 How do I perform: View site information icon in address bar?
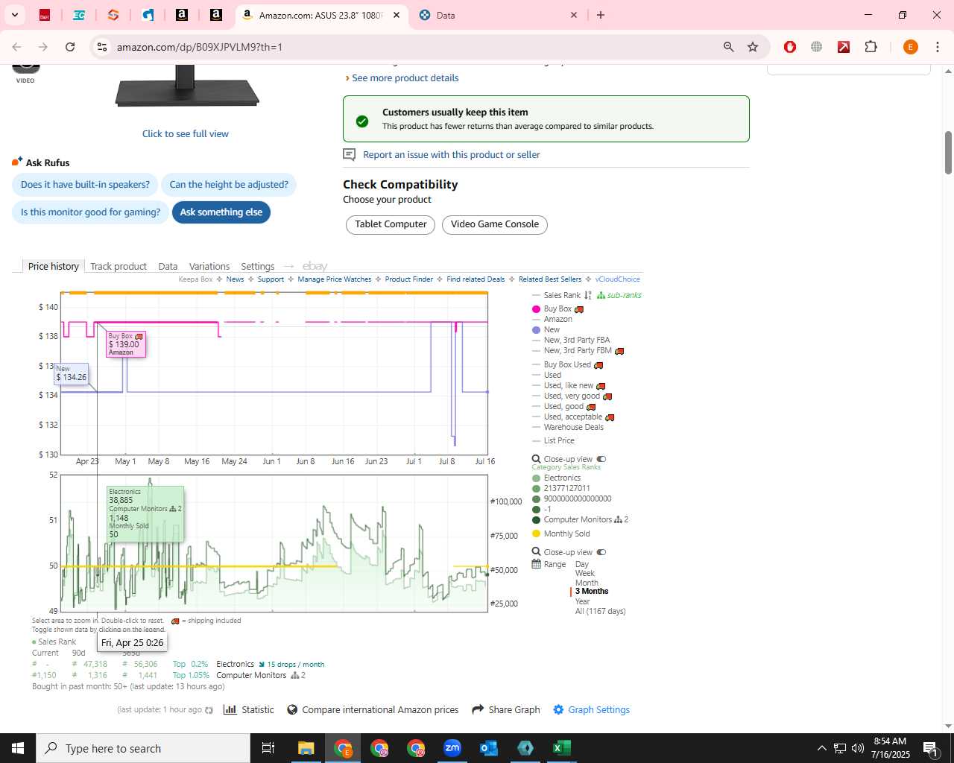pos(101,47)
